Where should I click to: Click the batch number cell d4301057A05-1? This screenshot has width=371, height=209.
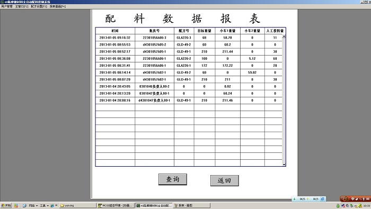pyautogui.click(x=155, y=51)
